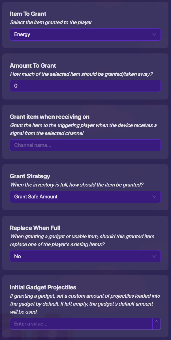
Task: Decrease projectiles with the stepper down arrow
Action: (x=157, y=327)
